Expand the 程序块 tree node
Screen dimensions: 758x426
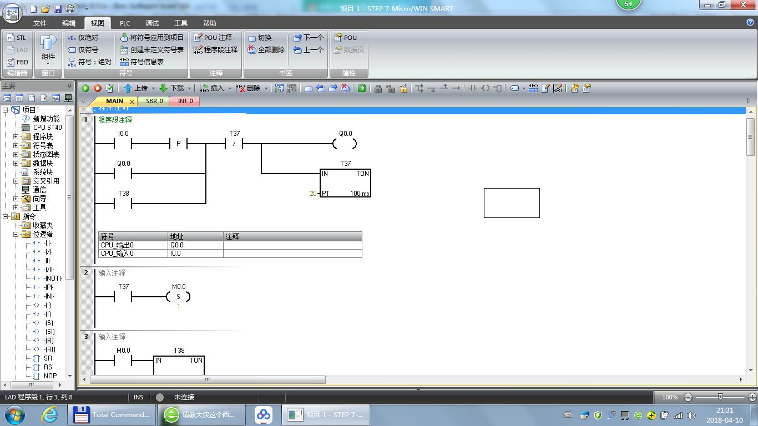click(x=16, y=136)
